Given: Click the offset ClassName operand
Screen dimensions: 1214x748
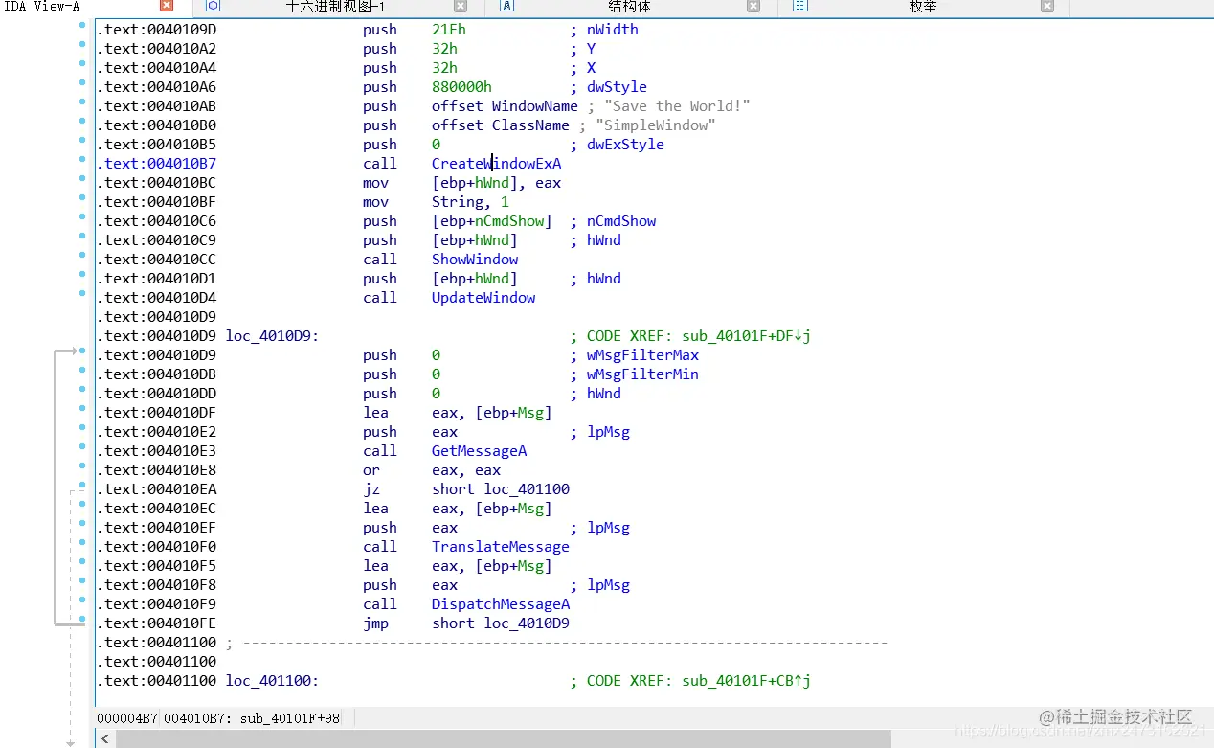Looking at the screenshot, I should pyautogui.click(x=501, y=125).
